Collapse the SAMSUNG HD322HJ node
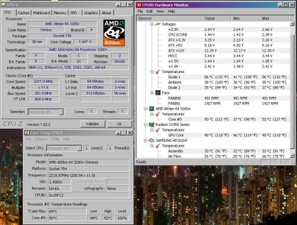The image size is (297, 225). click(x=146, y=140)
